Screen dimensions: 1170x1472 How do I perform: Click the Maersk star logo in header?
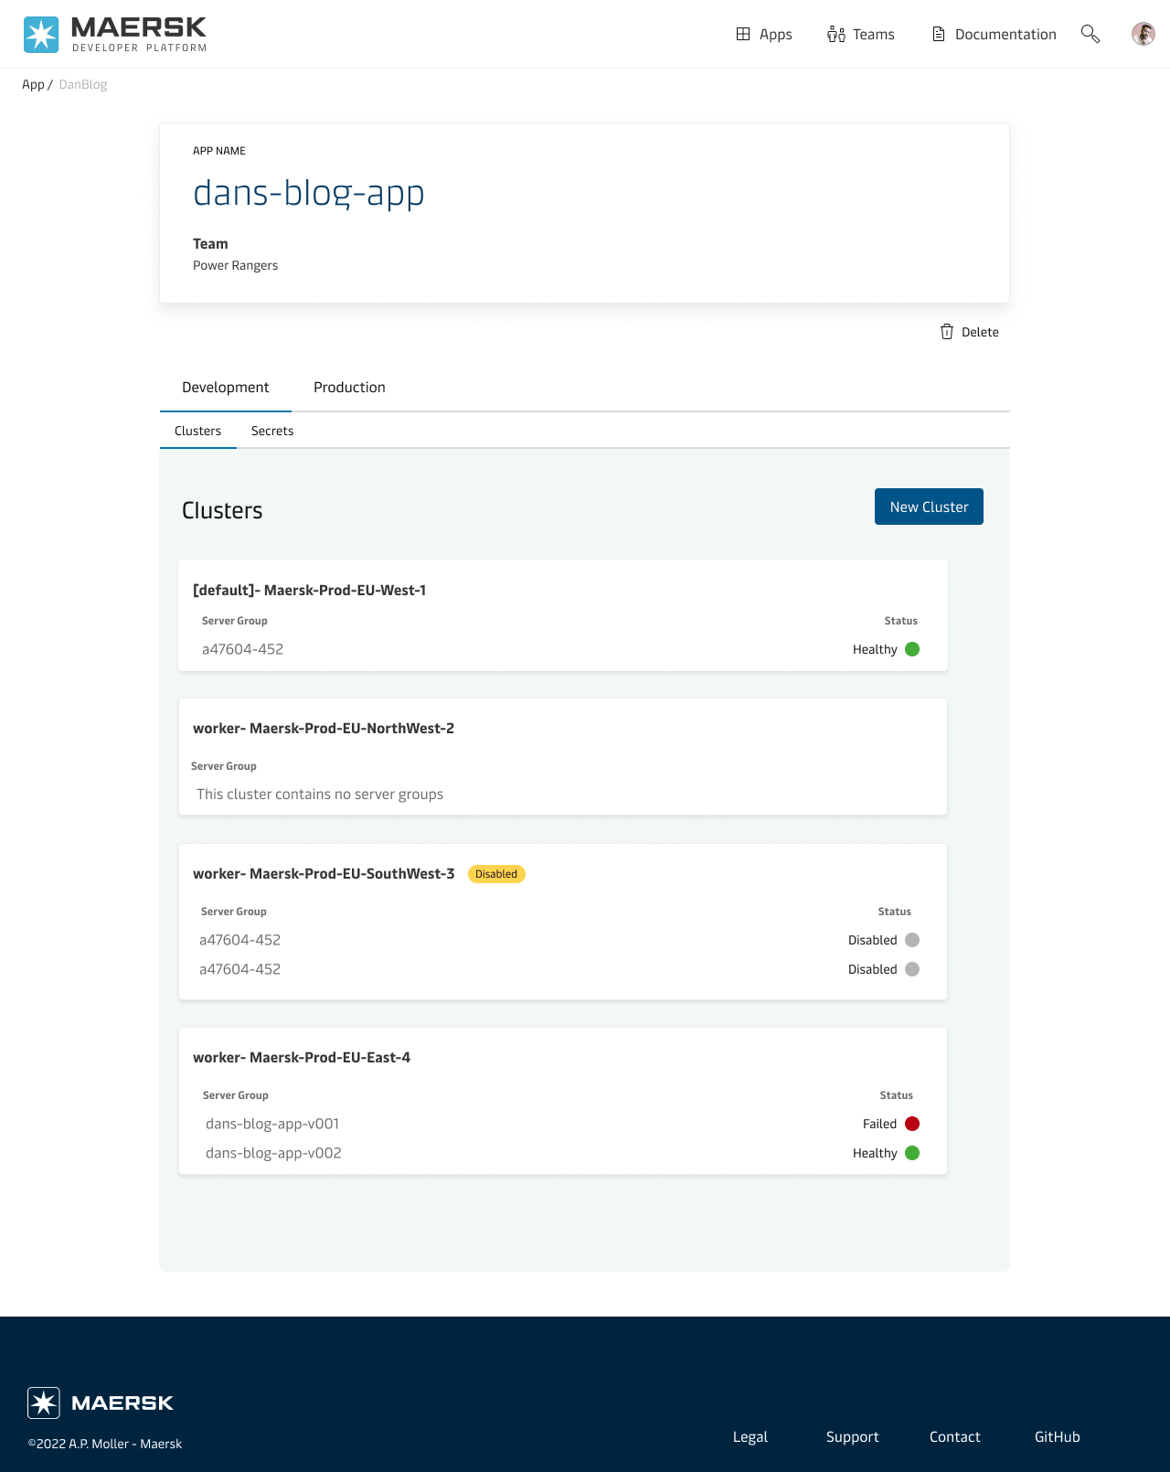[41, 35]
